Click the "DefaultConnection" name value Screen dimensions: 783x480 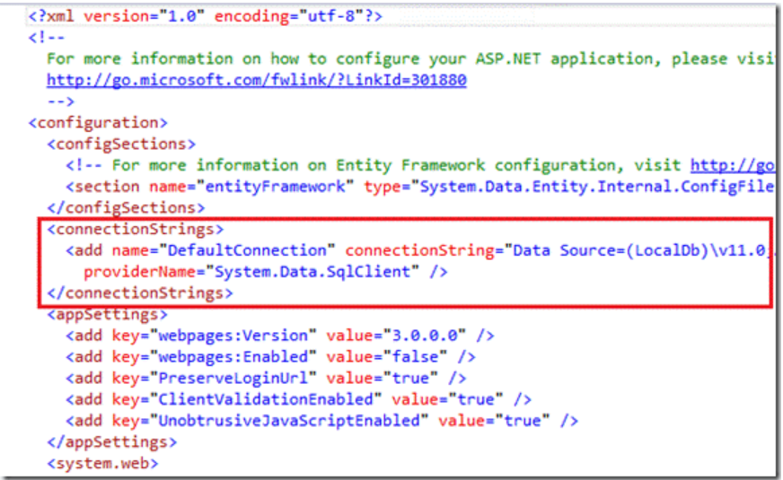click(x=253, y=250)
